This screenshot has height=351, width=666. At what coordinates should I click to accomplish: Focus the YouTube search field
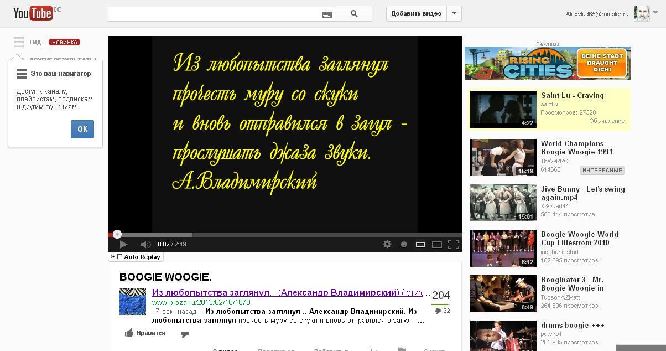click(214, 14)
